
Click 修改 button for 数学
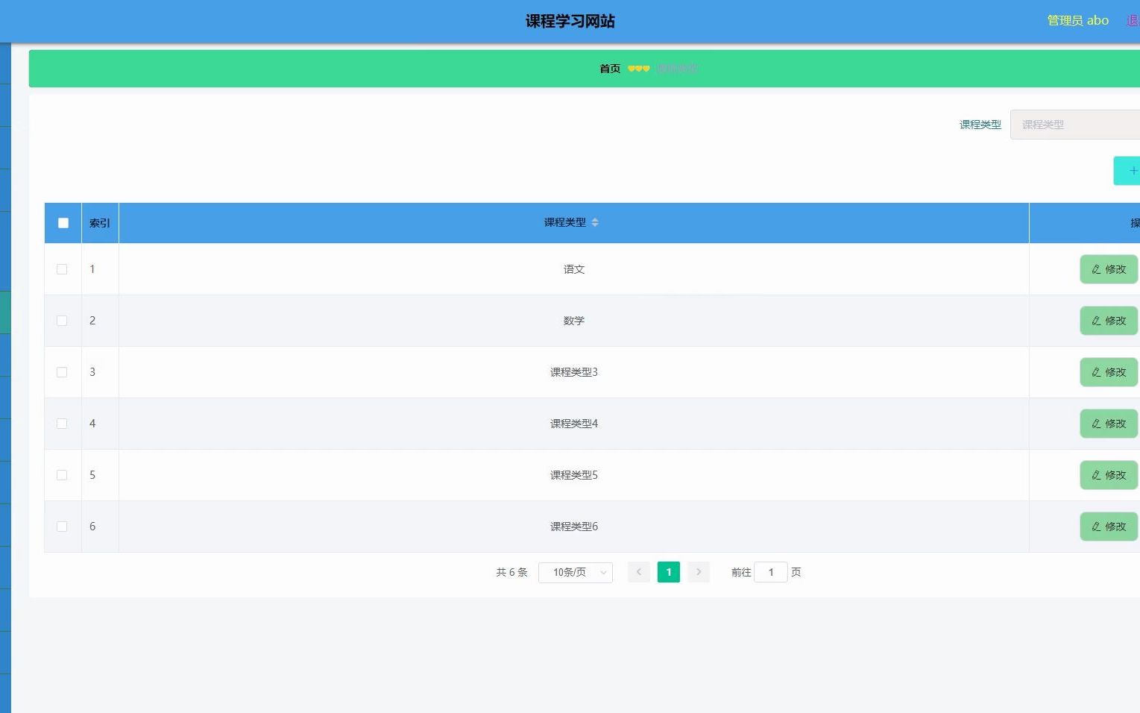coord(1109,321)
